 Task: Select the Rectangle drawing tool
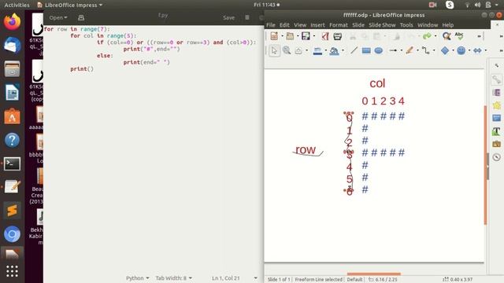click(x=366, y=50)
